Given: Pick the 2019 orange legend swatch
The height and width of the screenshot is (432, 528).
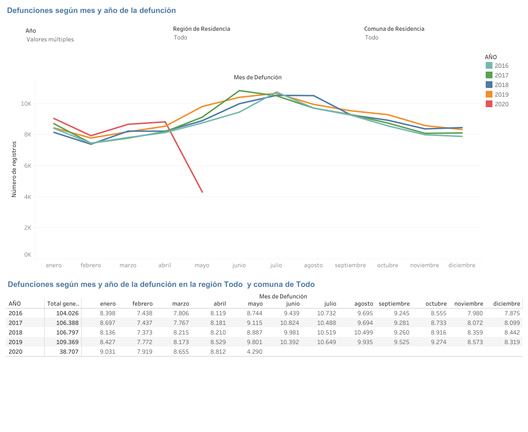Looking at the screenshot, I should point(489,95).
